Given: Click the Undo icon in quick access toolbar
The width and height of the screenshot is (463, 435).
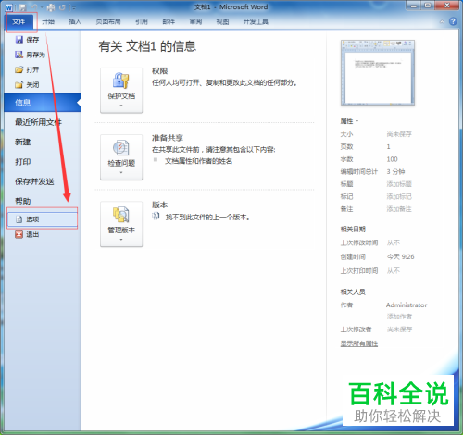Looking at the screenshot, I should [34, 7].
